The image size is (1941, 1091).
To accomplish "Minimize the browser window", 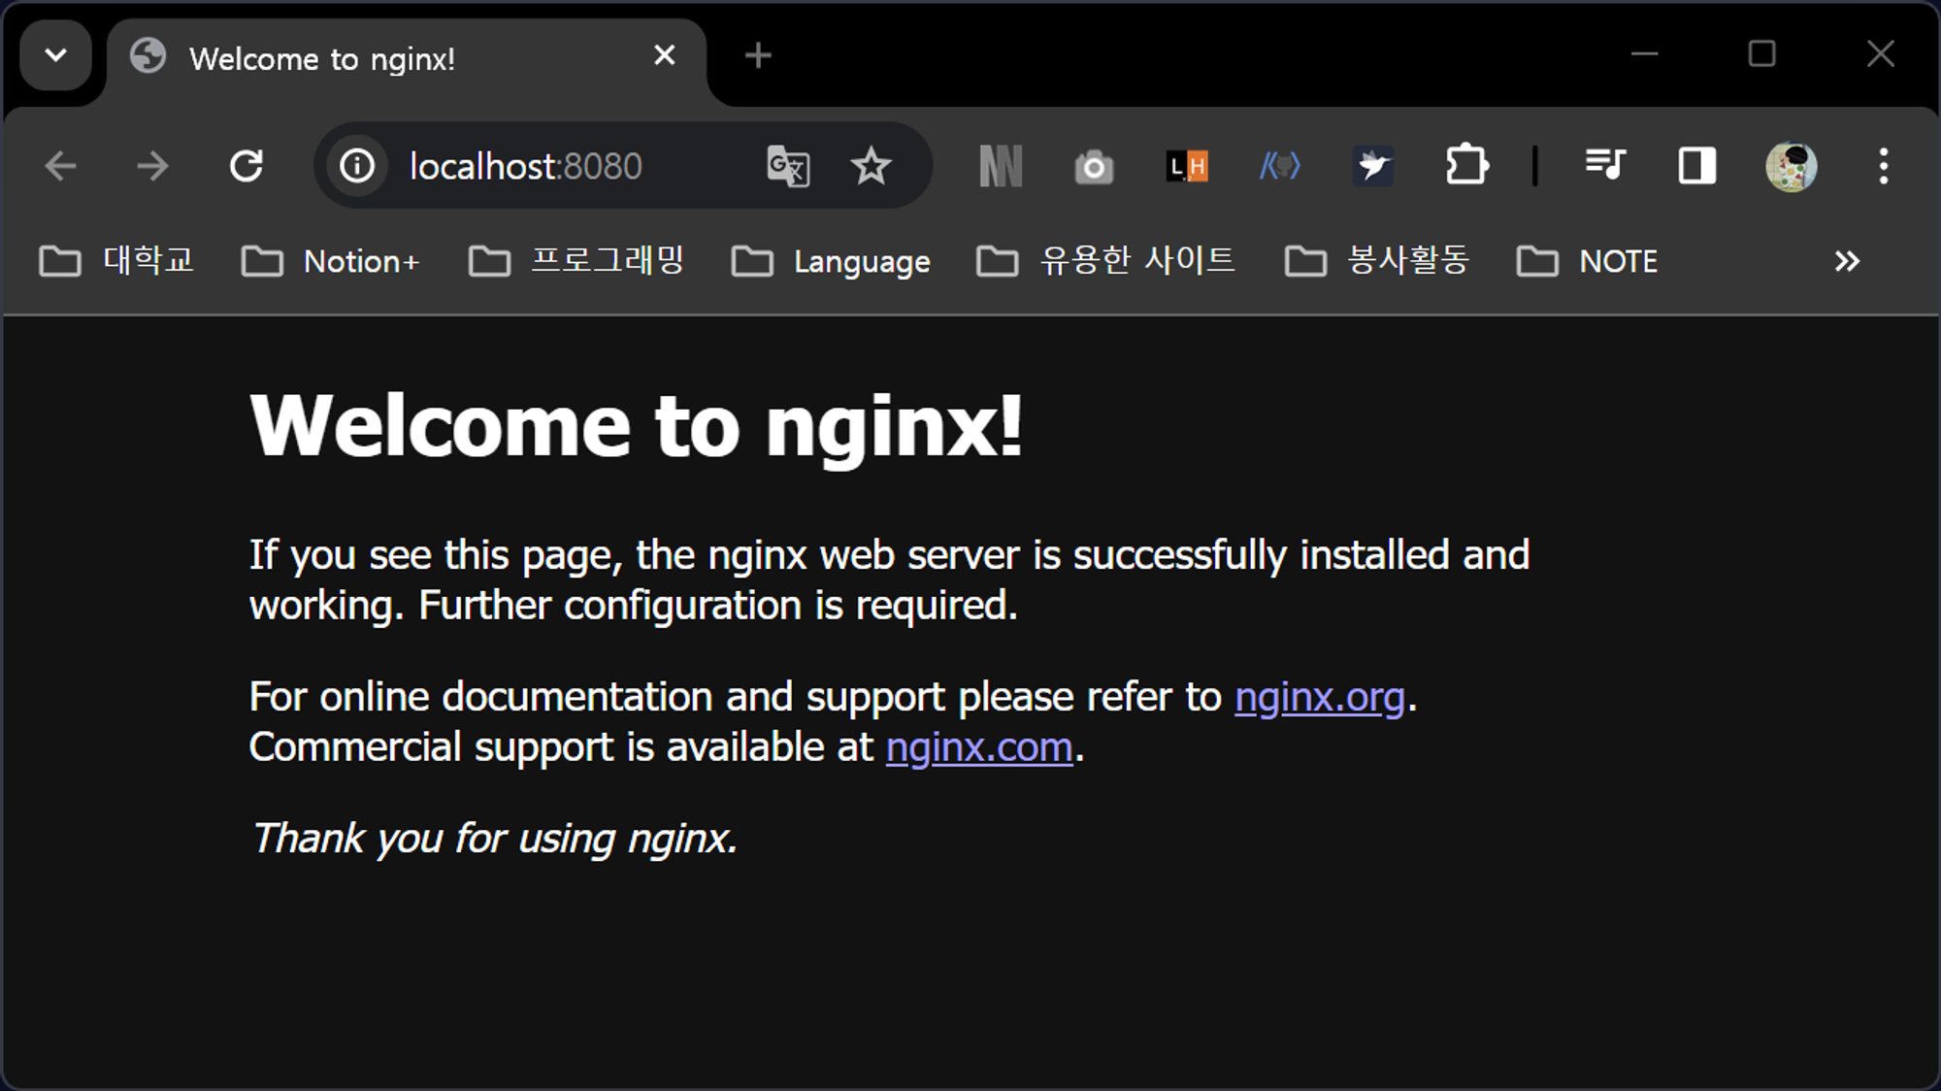I will coord(1644,54).
